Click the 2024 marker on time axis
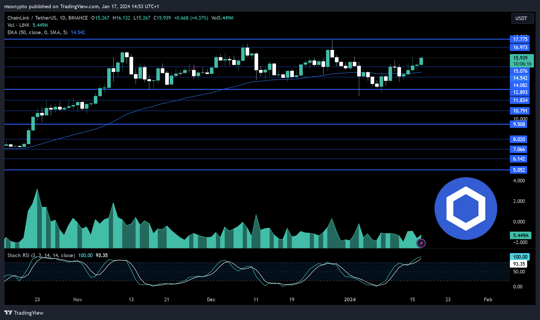This screenshot has height=320, width=540. coord(350,299)
